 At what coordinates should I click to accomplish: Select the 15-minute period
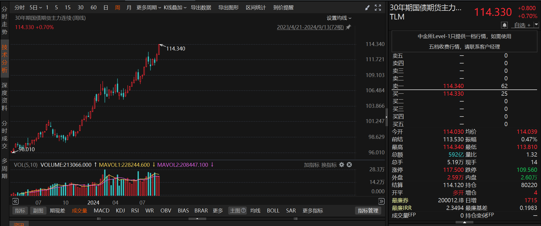pyautogui.click(x=68, y=8)
